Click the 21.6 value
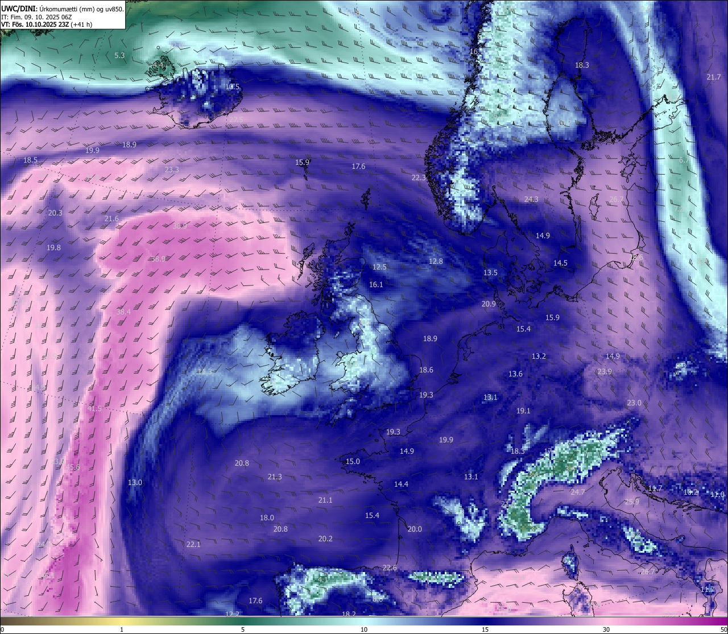Screen dimensions: 728x634 point(111,218)
